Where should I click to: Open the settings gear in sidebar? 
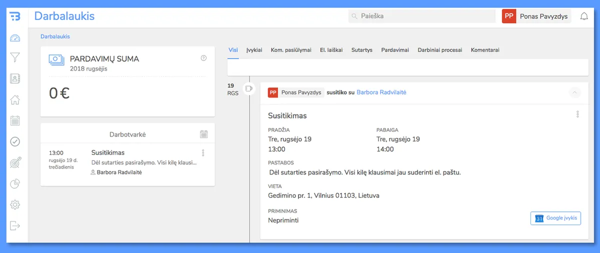coord(15,204)
